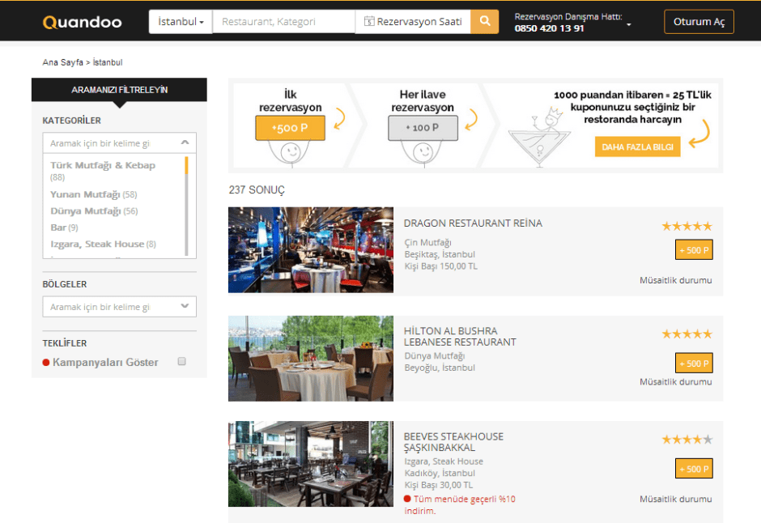Select Yunan Mutfağı category
761x523 pixels.
85,194
